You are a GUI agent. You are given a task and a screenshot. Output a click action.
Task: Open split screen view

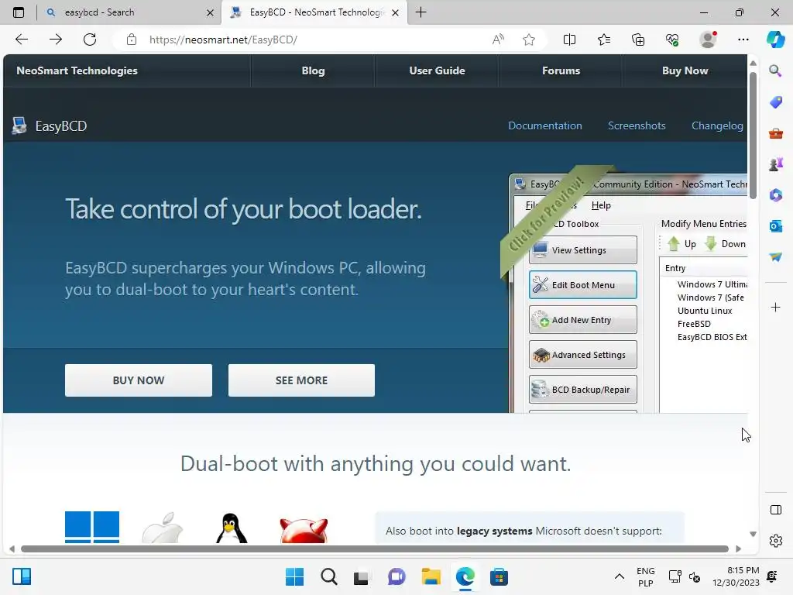coord(569,40)
